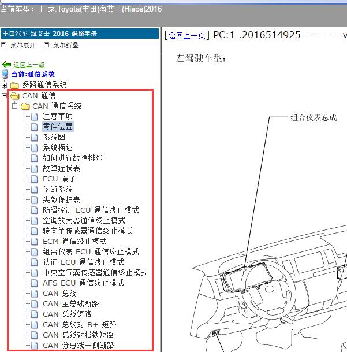347x352 pixels.
Task: Click the green back arrow icon
Action: pyautogui.click(x=6, y=65)
